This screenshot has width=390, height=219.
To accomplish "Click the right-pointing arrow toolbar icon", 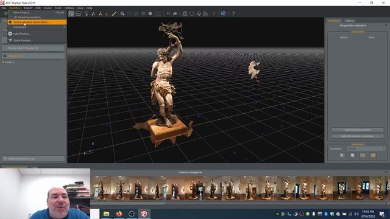I will [x=175, y=13].
